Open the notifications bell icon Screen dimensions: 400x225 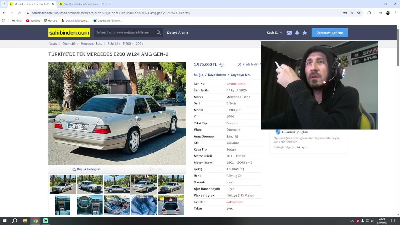(x=297, y=33)
